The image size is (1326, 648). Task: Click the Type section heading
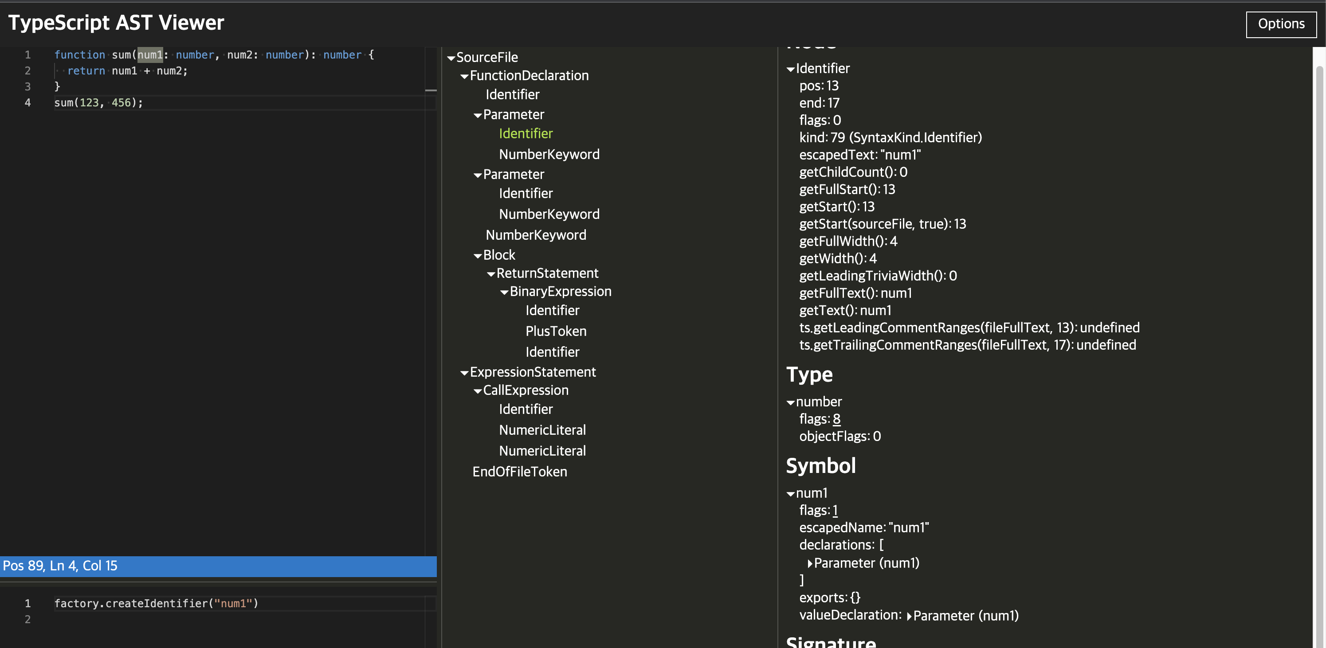point(809,375)
